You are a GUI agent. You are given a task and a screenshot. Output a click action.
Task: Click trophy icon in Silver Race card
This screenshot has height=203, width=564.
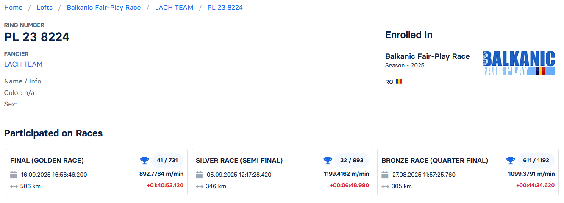coord(328,161)
